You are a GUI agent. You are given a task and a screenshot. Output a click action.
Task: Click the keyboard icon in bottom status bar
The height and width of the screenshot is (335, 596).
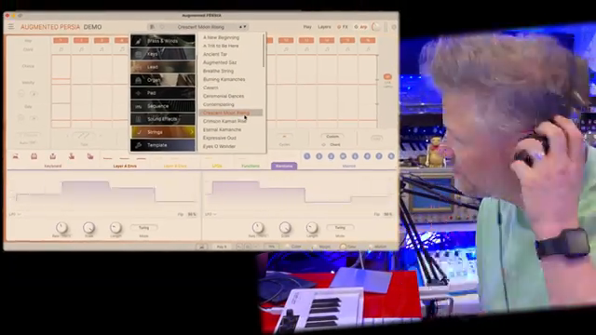[x=202, y=247]
